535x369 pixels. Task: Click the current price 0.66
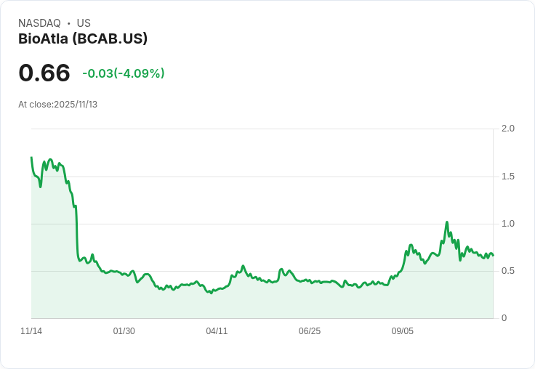tap(44, 73)
